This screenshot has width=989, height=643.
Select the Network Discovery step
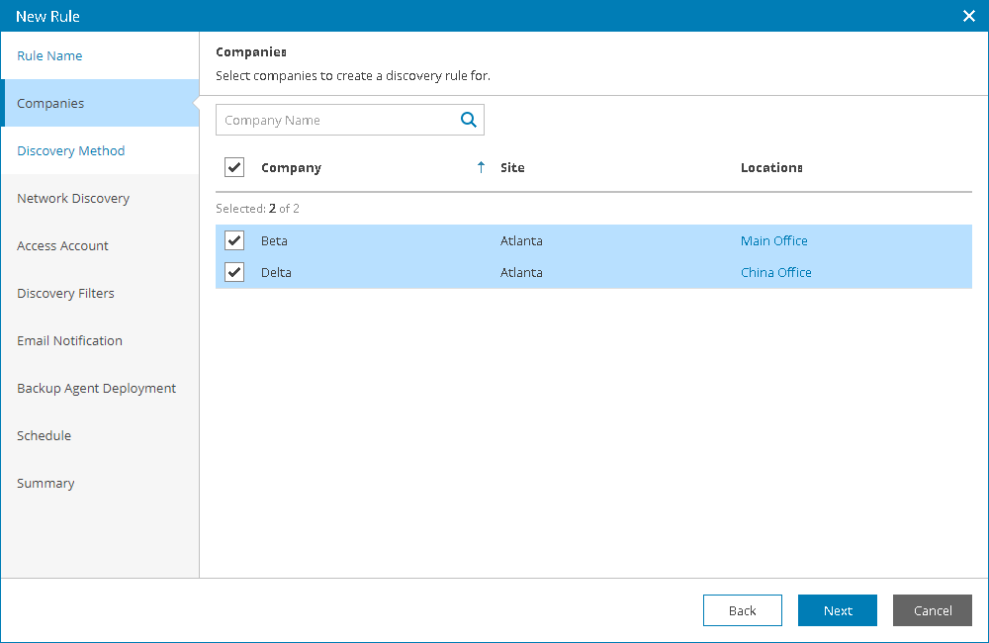click(73, 199)
